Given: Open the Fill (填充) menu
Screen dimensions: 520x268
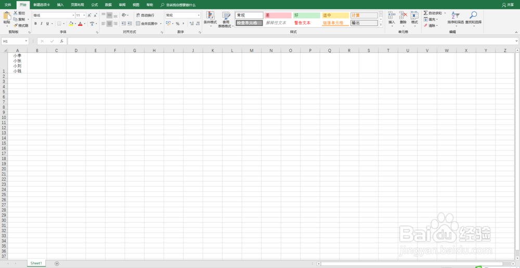Looking at the screenshot, I should 431,19.
